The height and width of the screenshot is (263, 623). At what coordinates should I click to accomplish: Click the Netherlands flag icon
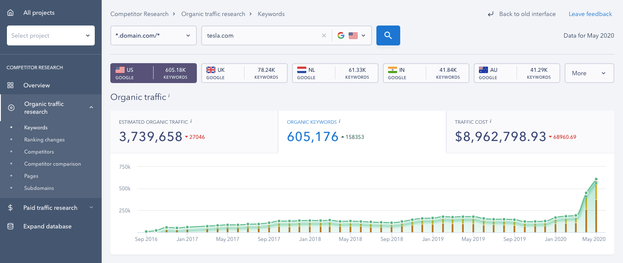302,70
